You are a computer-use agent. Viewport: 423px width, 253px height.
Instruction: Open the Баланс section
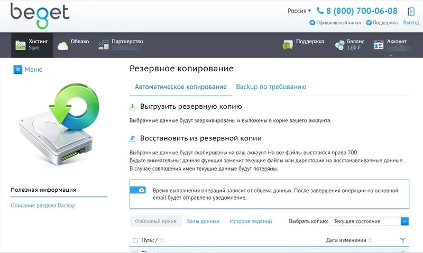(x=350, y=45)
